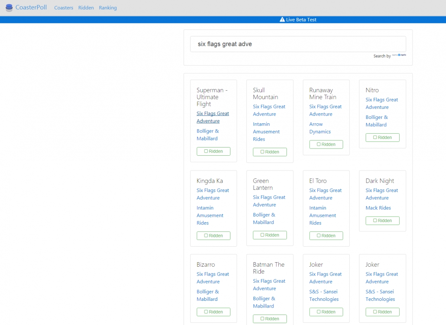Open Kingda Ka's Six Flags Great Adventure link
446x325 pixels.
coord(213,194)
